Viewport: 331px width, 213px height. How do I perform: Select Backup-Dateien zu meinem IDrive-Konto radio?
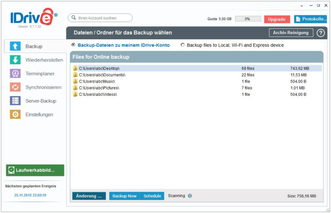point(73,45)
